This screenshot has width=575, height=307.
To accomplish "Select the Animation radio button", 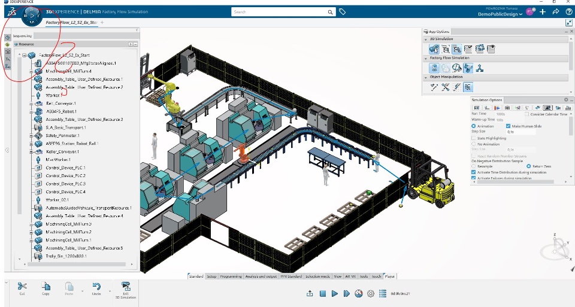I will 473,126.
